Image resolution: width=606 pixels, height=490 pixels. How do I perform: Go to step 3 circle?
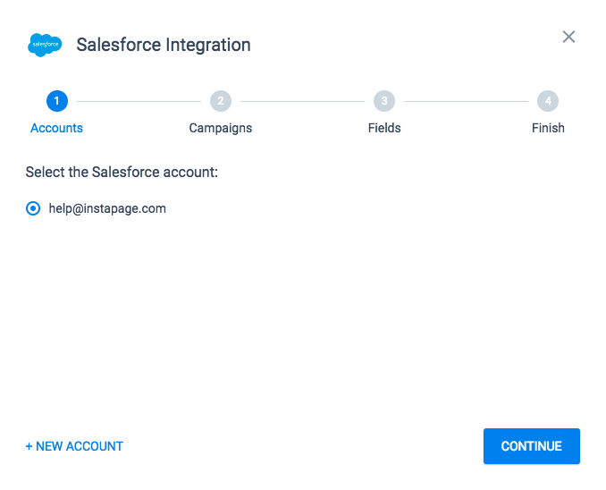coord(384,101)
